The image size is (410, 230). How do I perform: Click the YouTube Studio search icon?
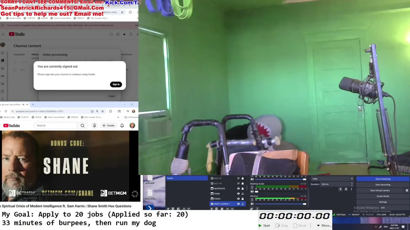tap(111, 34)
